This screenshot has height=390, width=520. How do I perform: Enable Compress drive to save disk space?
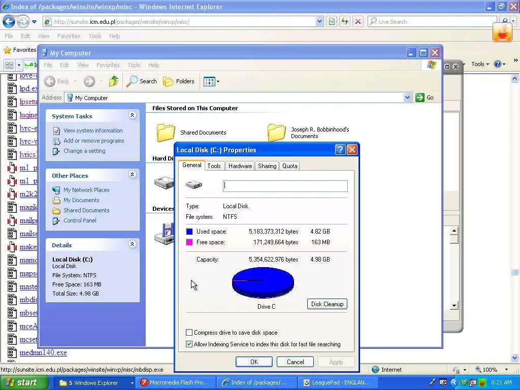[189, 332]
